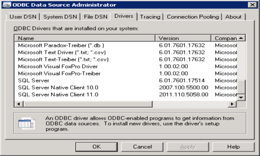Click the left arrow of horizontal scrollbar
This screenshot has width=260, height=156.
pos(19,104)
